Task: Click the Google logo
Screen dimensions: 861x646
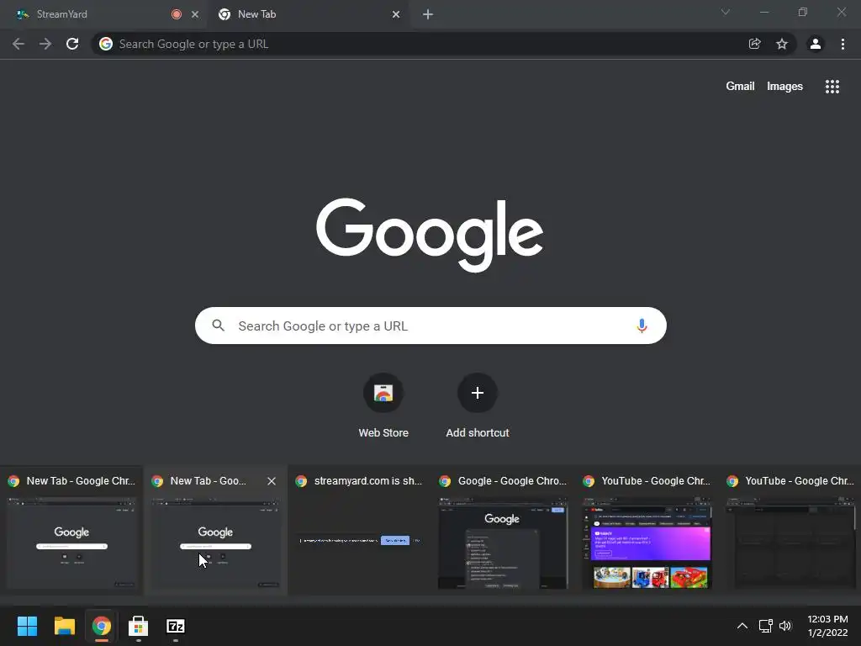Action: [x=430, y=236]
